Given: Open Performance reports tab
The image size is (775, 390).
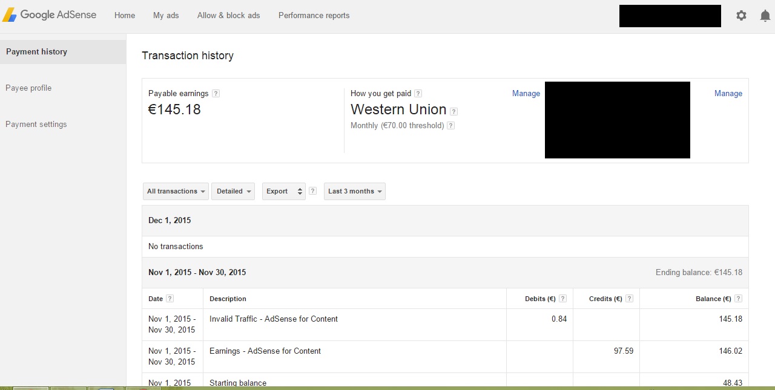Looking at the screenshot, I should (x=314, y=16).
